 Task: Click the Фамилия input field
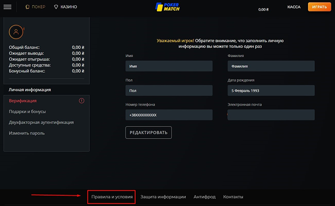click(x=271, y=66)
